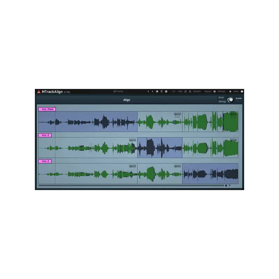Screen dimensions: 279x279
Task: Toggle Ignore on Voc Main's middle segment
Action: click(178, 114)
